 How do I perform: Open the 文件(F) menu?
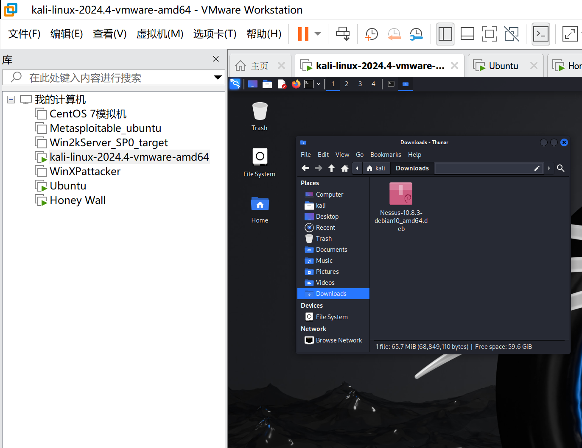(24, 34)
